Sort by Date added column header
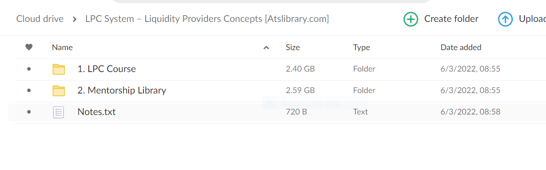The height and width of the screenshot is (170, 546). click(461, 47)
